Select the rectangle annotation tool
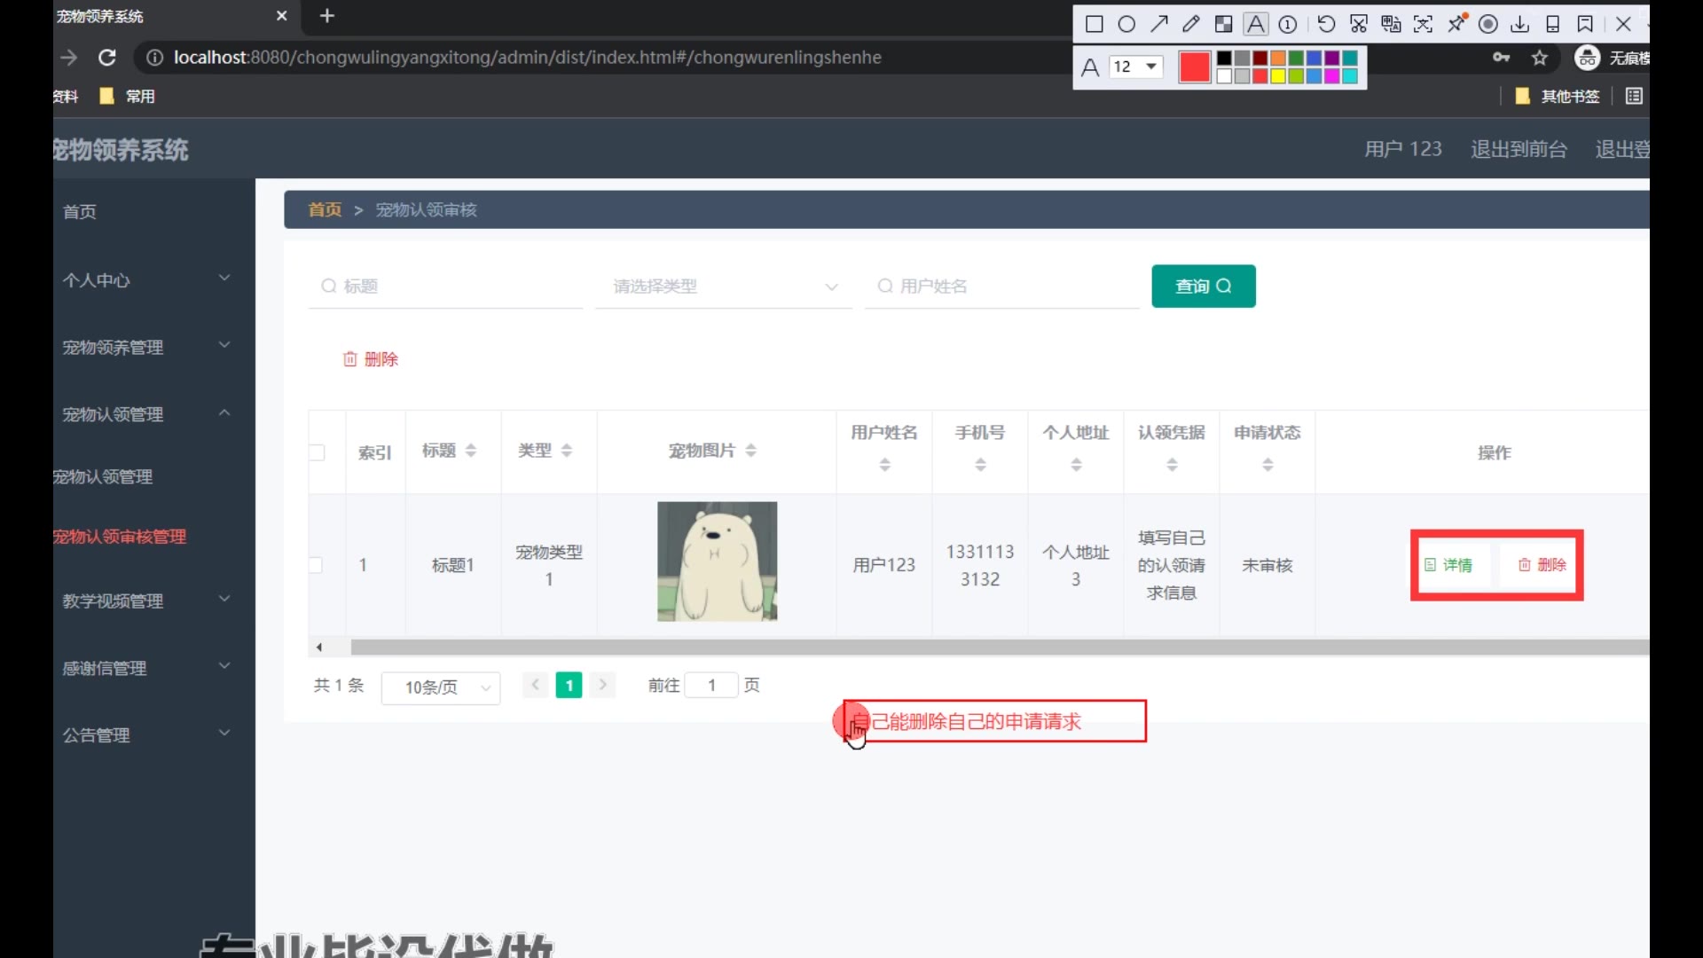This screenshot has height=958, width=1703. [x=1095, y=24]
